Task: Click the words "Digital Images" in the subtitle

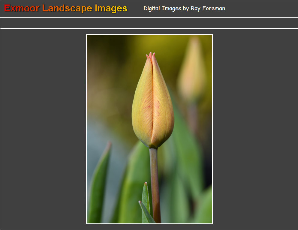Action: point(162,8)
